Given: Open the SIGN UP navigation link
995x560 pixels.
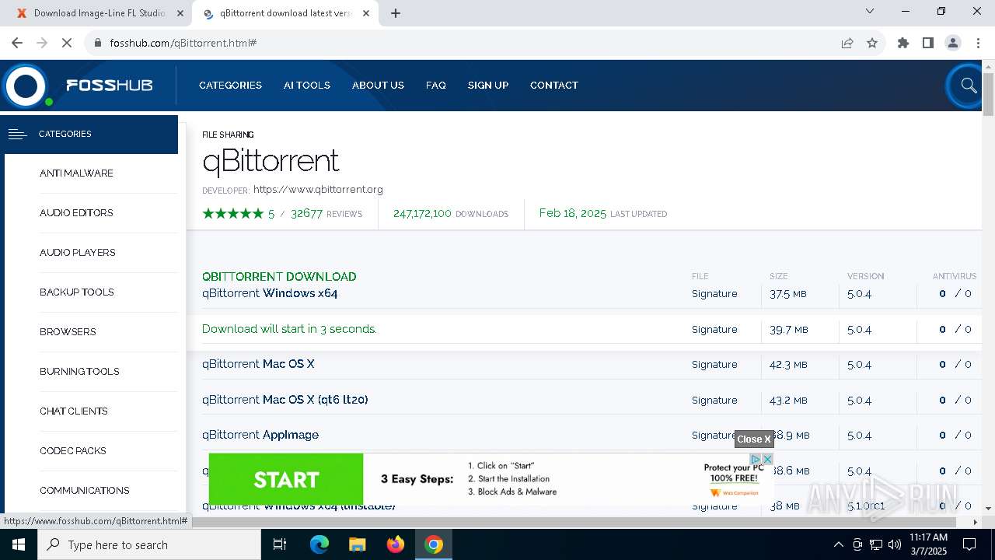Looking at the screenshot, I should pyautogui.click(x=488, y=86).
